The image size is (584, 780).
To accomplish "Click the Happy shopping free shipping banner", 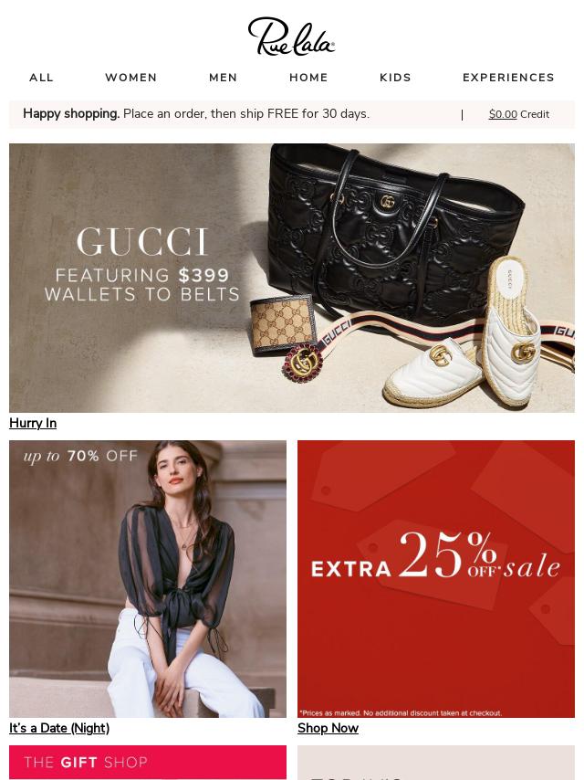I will pyautogui.click(x=196, y=114).
